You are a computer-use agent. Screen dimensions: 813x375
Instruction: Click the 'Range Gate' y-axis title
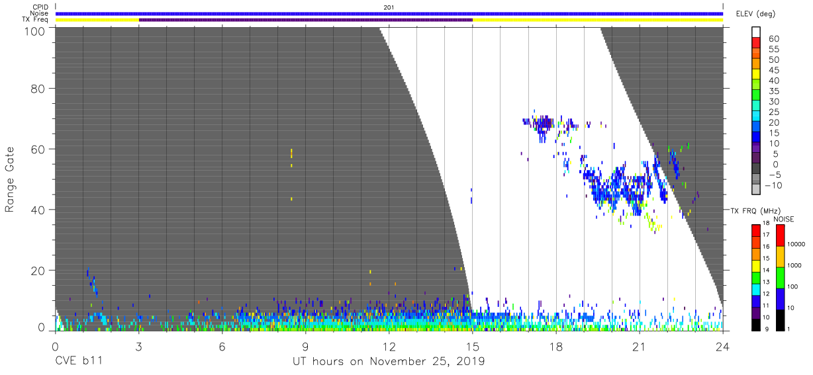(x=10, y=179)
